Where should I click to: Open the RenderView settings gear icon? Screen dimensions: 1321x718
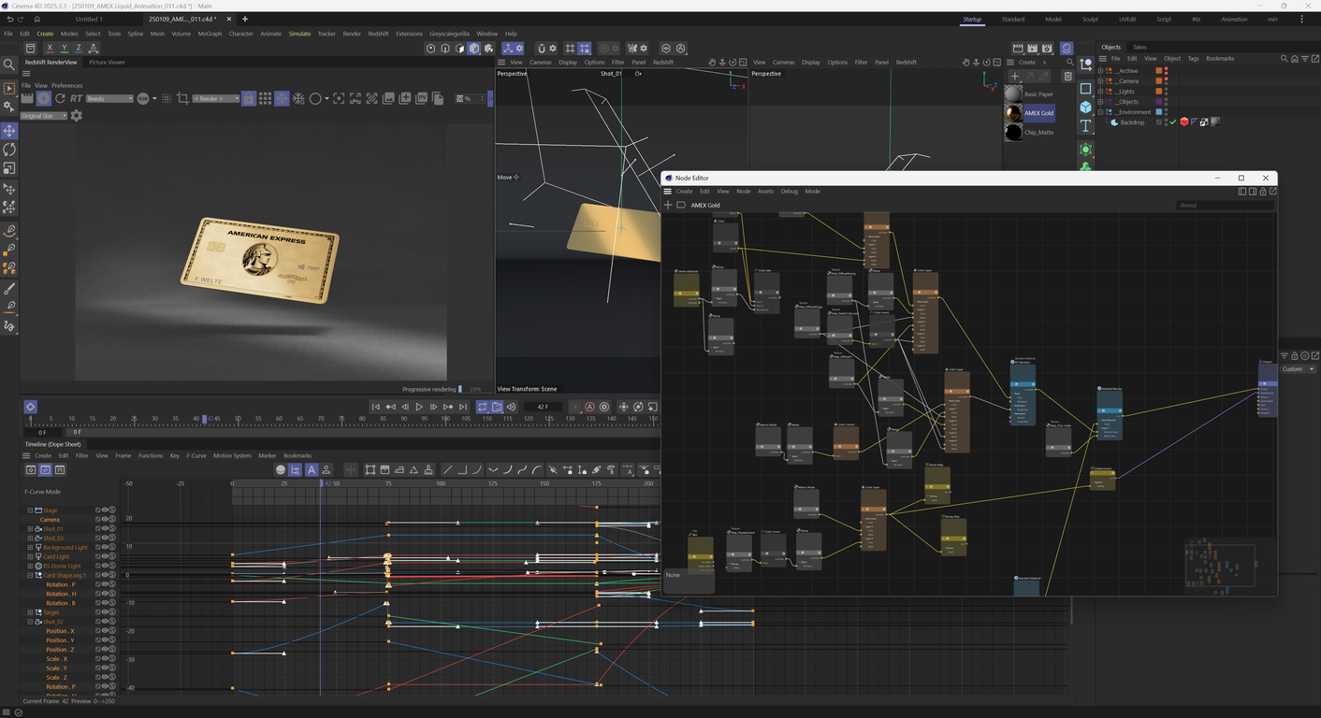coord(76,115)
